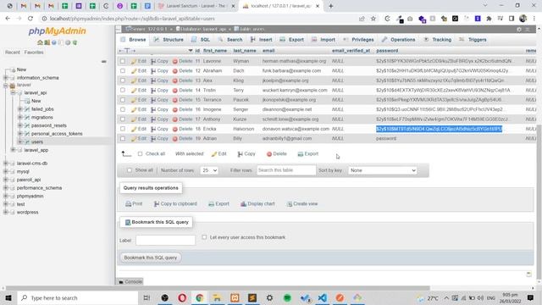Reload the page in Chrome
Screen dimensions: 542x305
(30, 19)
